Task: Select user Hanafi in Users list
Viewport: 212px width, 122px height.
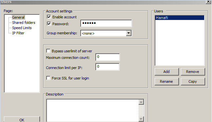Action: [180, 18]
